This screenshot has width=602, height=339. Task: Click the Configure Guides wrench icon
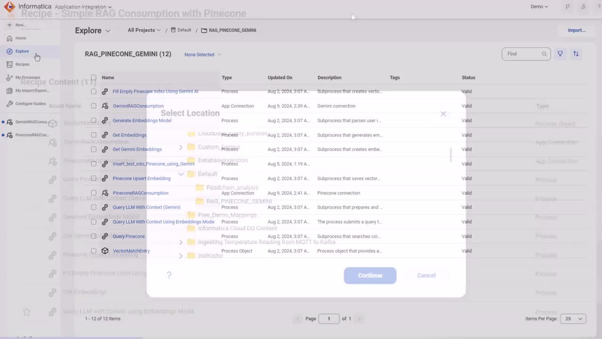[9, 104]
